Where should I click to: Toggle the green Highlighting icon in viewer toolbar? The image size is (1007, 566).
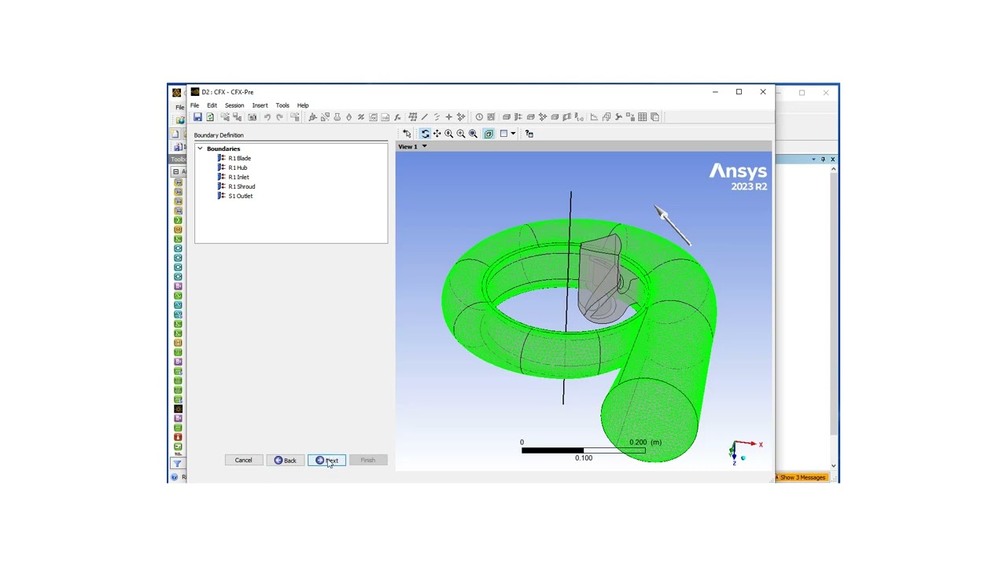pos(489,134)
